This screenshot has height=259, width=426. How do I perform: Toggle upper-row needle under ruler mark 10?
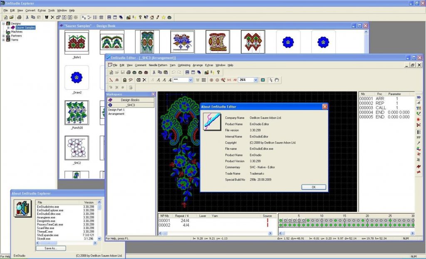tap(322, 220)
